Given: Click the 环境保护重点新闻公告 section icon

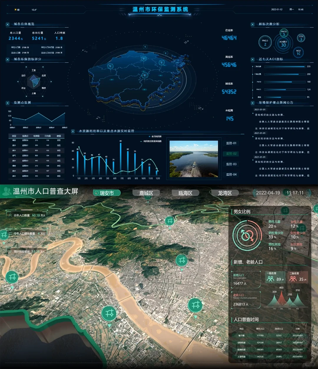Looking at the screenshot, I should coord(253,103).
